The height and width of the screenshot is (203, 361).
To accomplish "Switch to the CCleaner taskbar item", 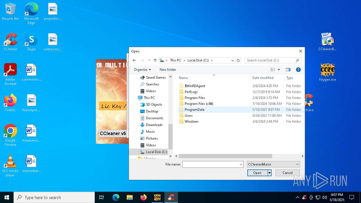I will (x=171, y=197).
